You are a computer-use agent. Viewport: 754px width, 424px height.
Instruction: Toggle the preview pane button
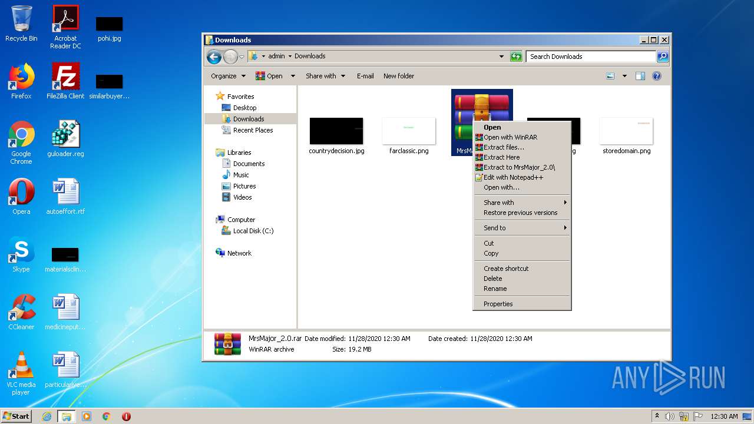click(640, 76)
